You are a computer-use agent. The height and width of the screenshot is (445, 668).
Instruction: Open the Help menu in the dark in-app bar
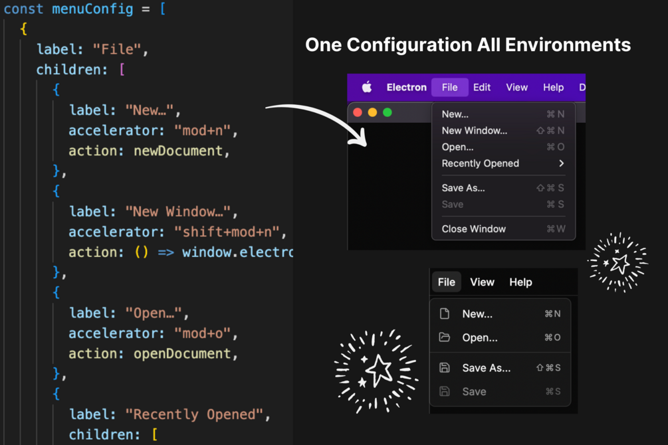tap(520, 282)
